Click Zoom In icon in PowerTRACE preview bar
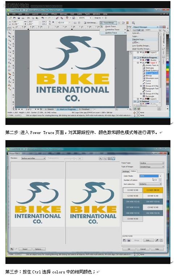 click(101, 159)
